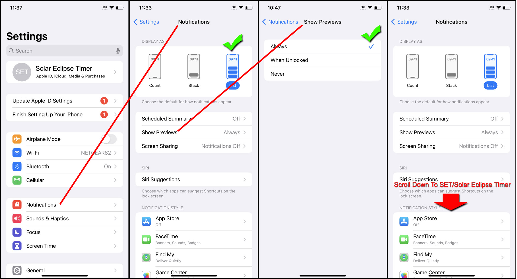Tap the Notifications icon in Settings
Viewport: 517px width, 279px height.
click(x=17, y=205)
